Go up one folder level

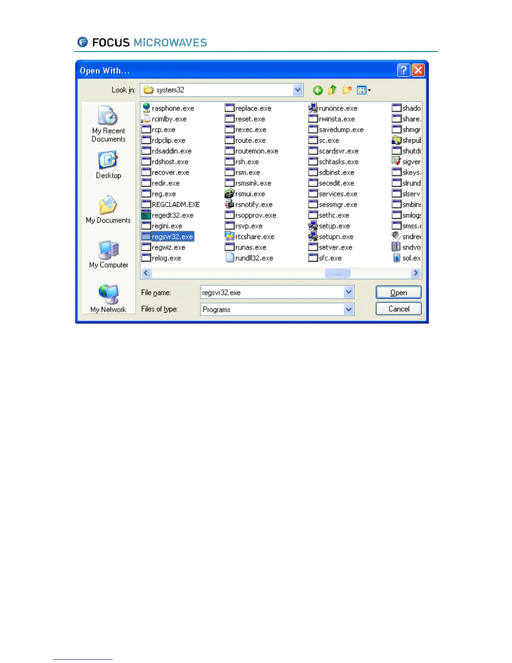[x=333, y=90]
